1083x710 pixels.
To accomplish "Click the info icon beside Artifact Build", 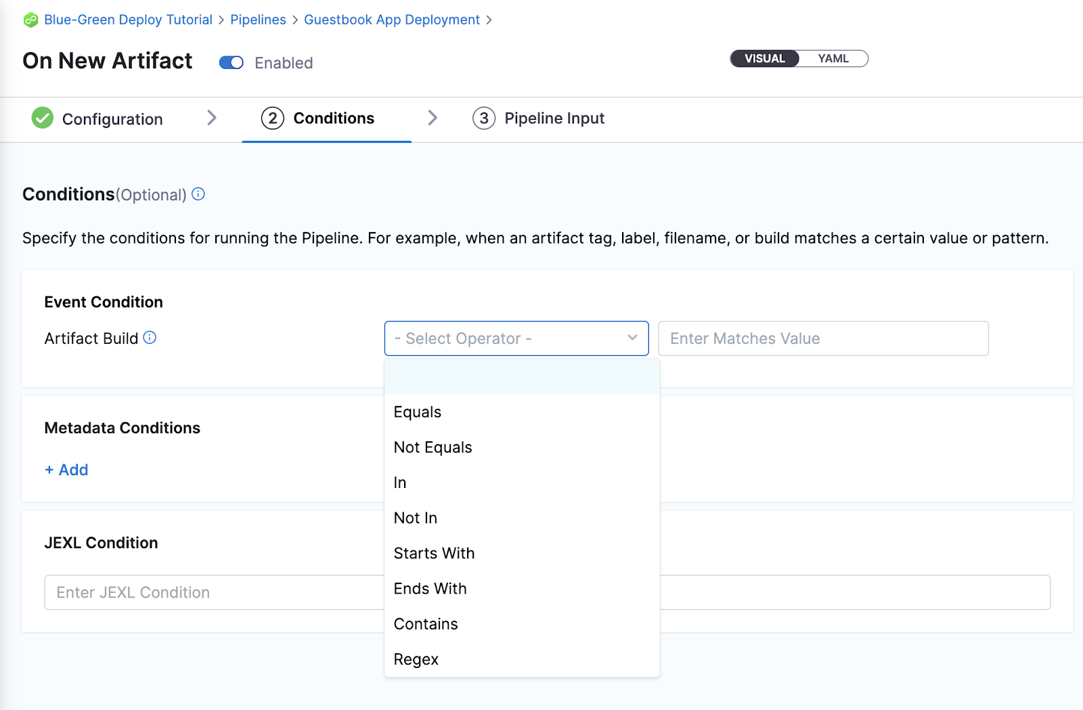I will click(152, 337).
